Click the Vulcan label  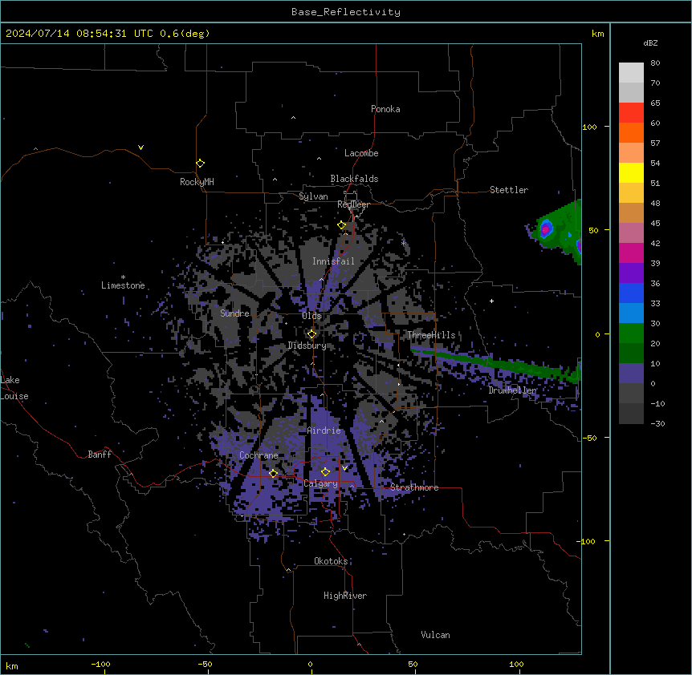tap(435, 635)
